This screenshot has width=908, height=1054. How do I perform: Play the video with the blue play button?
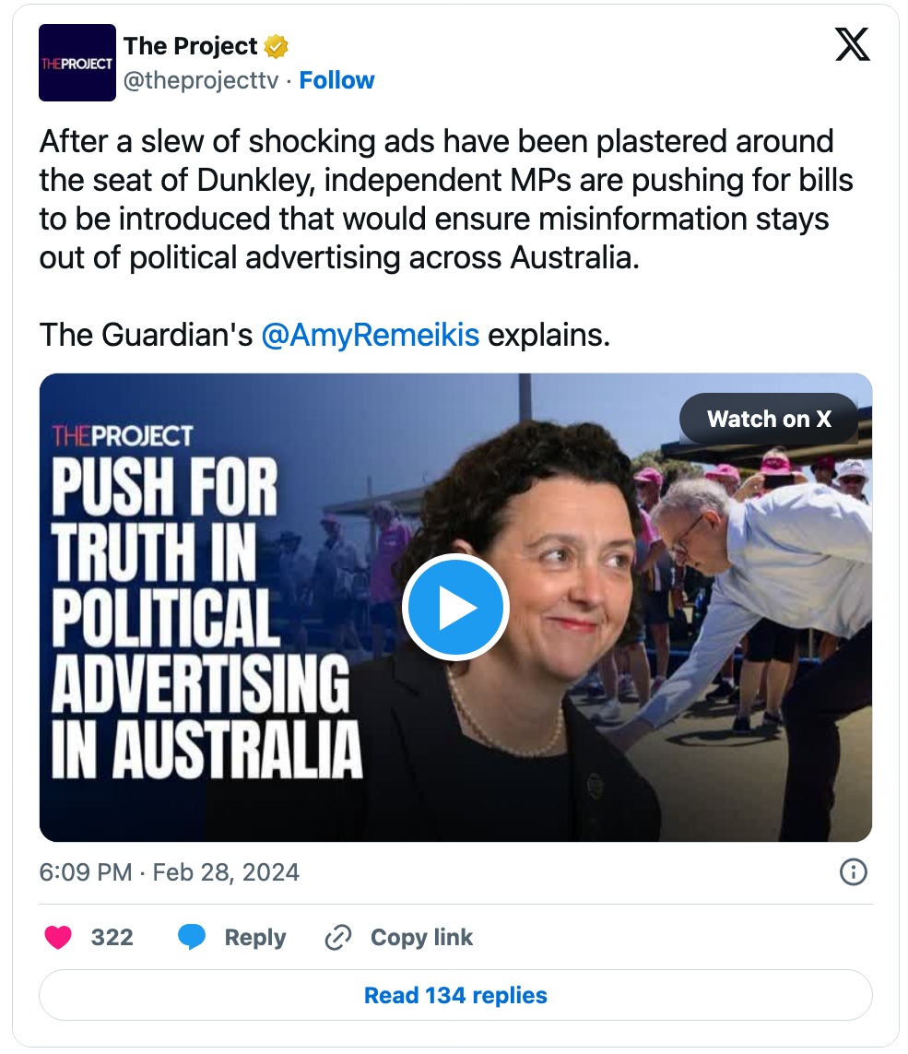pyautogui.click(x=455, y=608)
